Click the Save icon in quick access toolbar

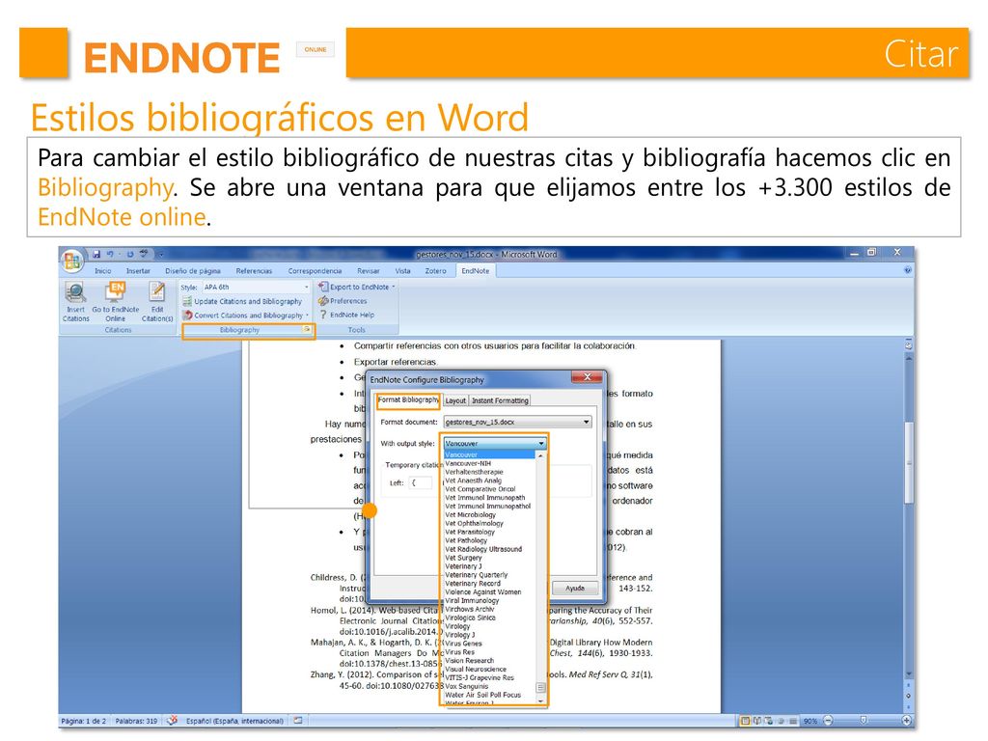click(96, 254)
